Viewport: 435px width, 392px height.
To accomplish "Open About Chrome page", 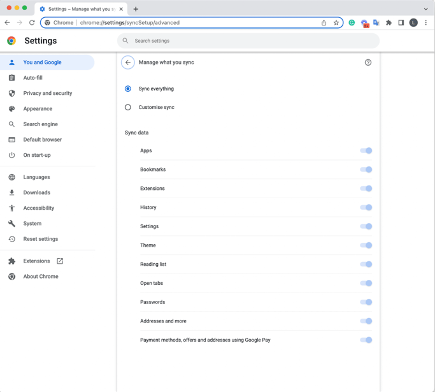I will tap(47, 277).
